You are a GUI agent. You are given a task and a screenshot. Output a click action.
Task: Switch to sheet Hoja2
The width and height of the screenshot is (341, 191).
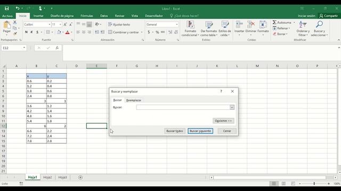(x=47, y=177)
